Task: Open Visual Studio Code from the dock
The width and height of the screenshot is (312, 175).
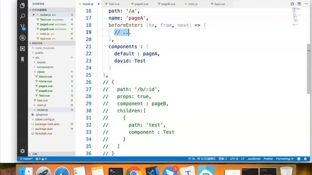Action: [152, 171]
